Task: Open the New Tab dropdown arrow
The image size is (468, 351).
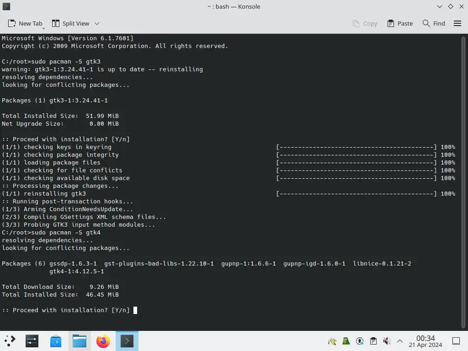Action: [43, 28]
